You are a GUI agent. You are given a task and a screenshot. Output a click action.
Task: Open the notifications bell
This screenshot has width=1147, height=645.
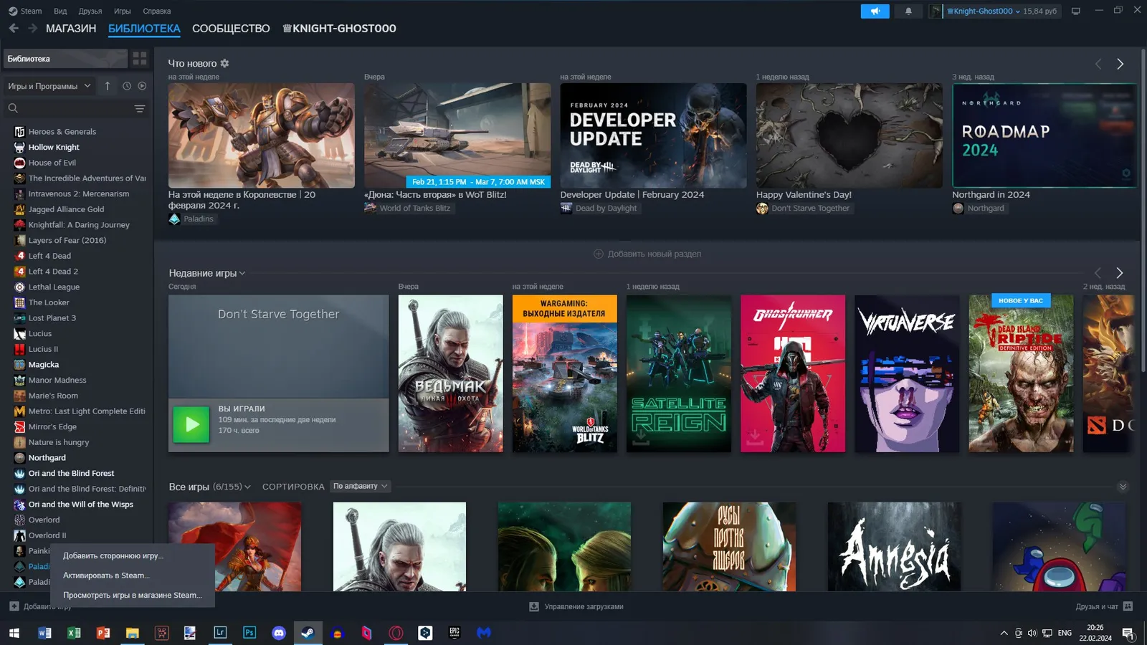[x=908, y=11]
